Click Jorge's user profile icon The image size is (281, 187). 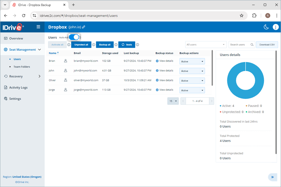[66, 90]
